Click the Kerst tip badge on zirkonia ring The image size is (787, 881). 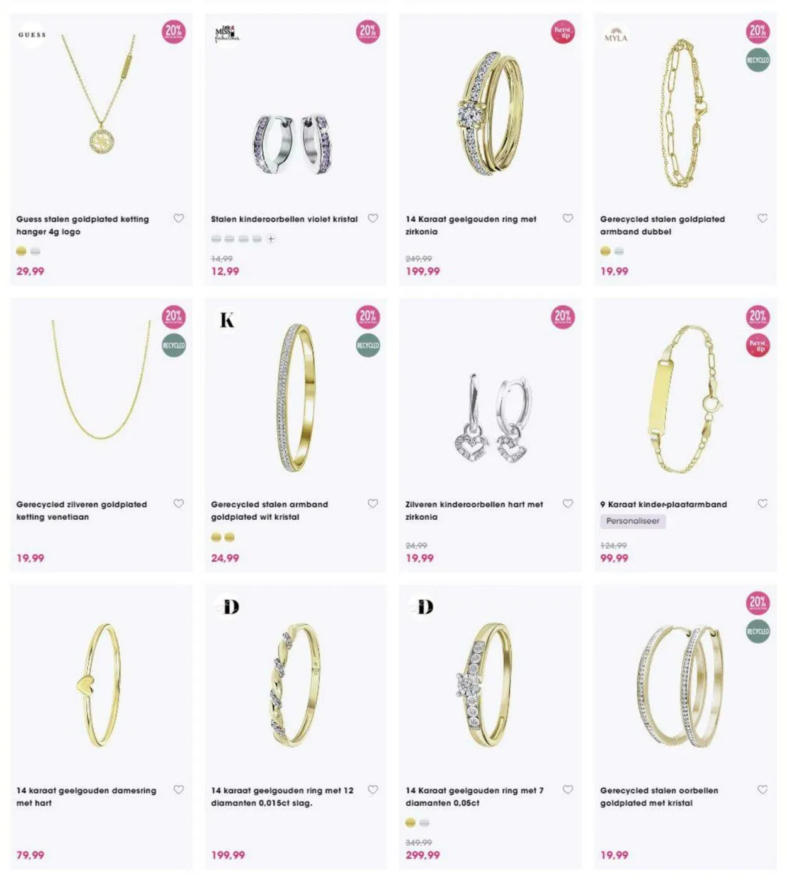pos(563,31)
